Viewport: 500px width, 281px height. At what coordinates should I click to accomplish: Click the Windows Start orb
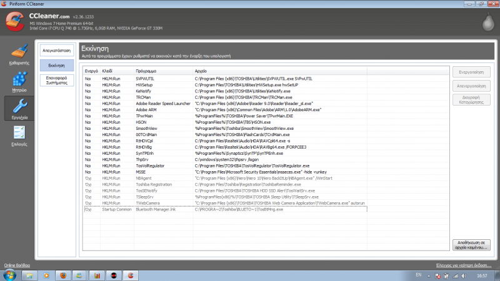click(9, 275)
